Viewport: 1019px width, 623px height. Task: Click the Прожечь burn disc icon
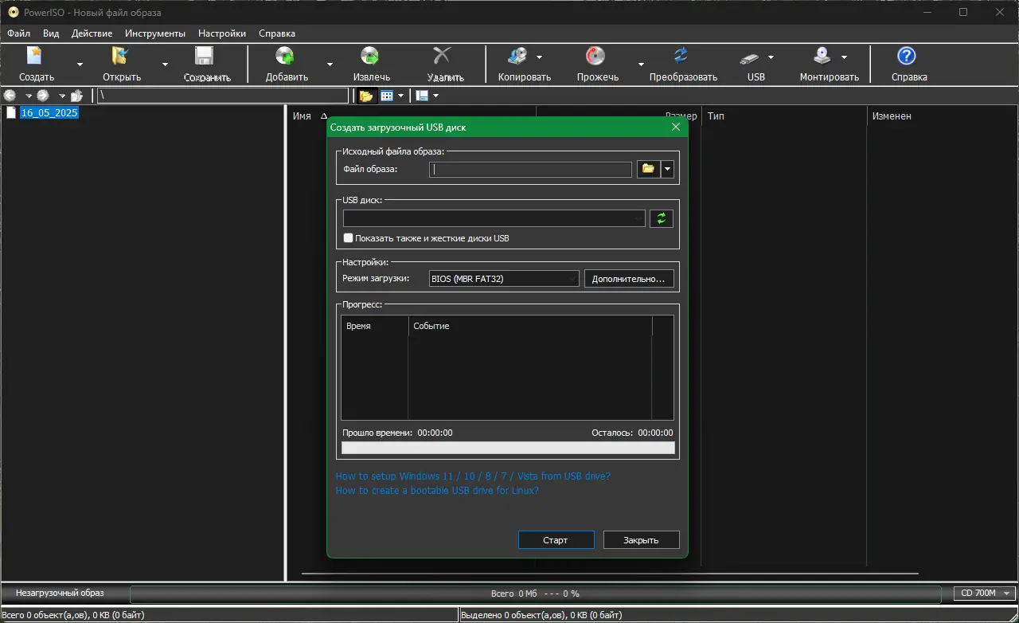point(595,57)
